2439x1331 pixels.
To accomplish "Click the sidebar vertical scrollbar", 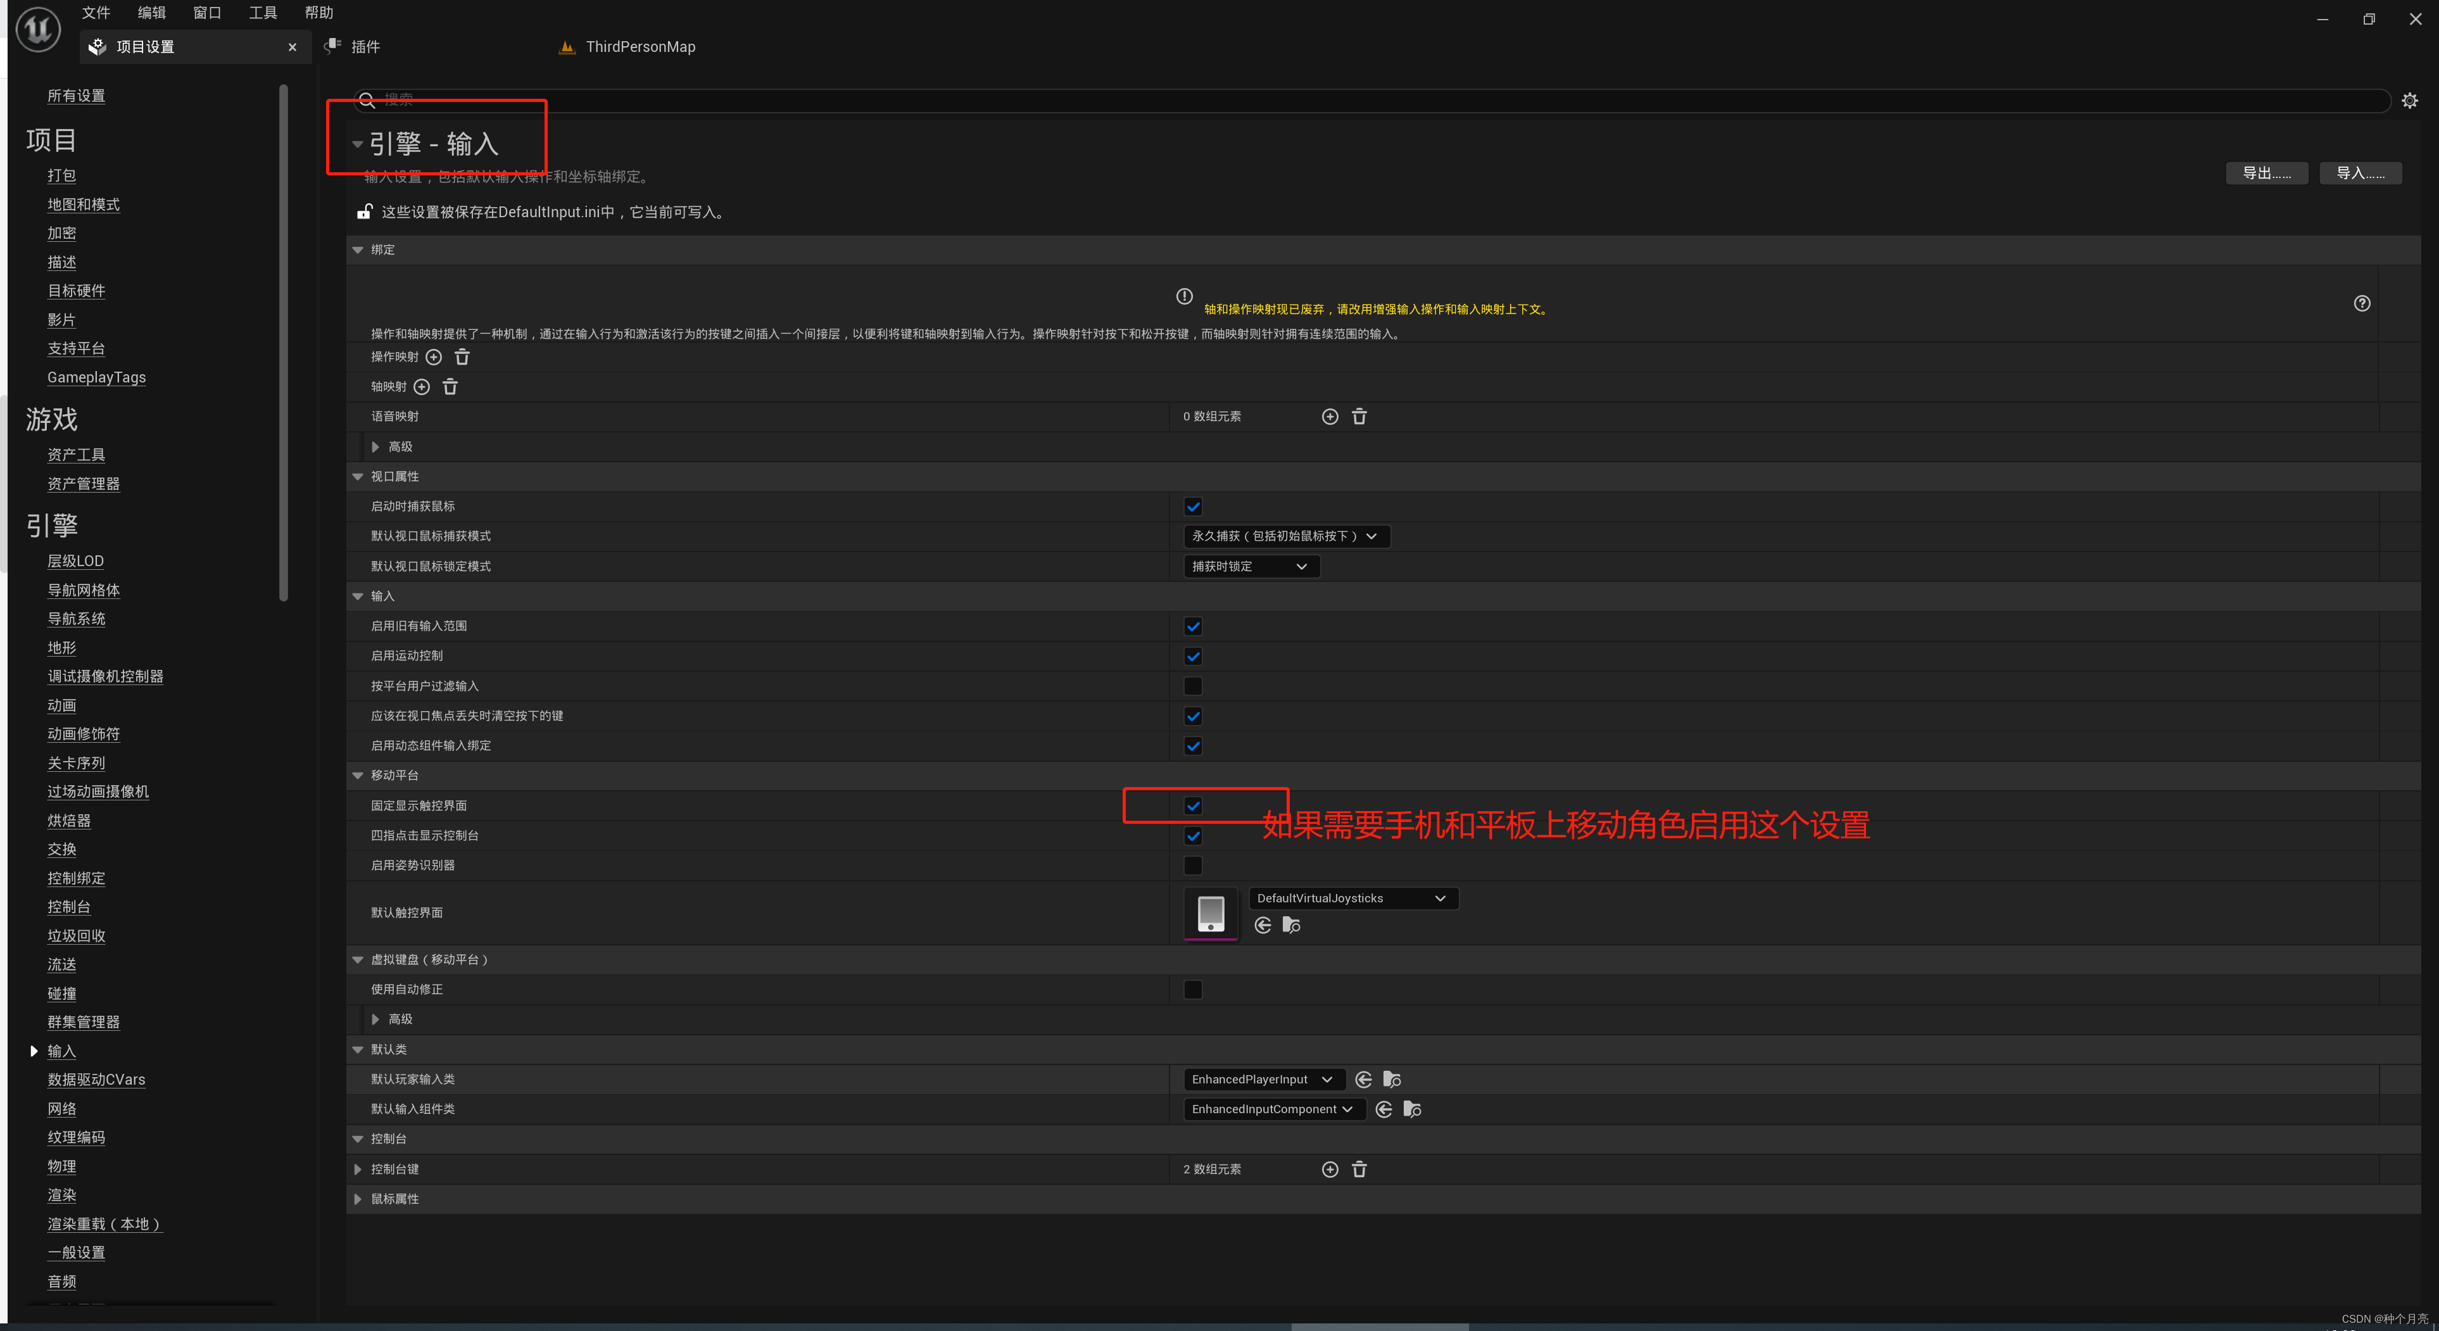I will click(283, 343).
